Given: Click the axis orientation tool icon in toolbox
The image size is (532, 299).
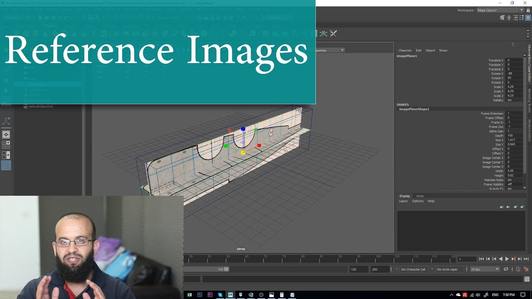Looking at the screenshot, I should [x=6, y=121].
